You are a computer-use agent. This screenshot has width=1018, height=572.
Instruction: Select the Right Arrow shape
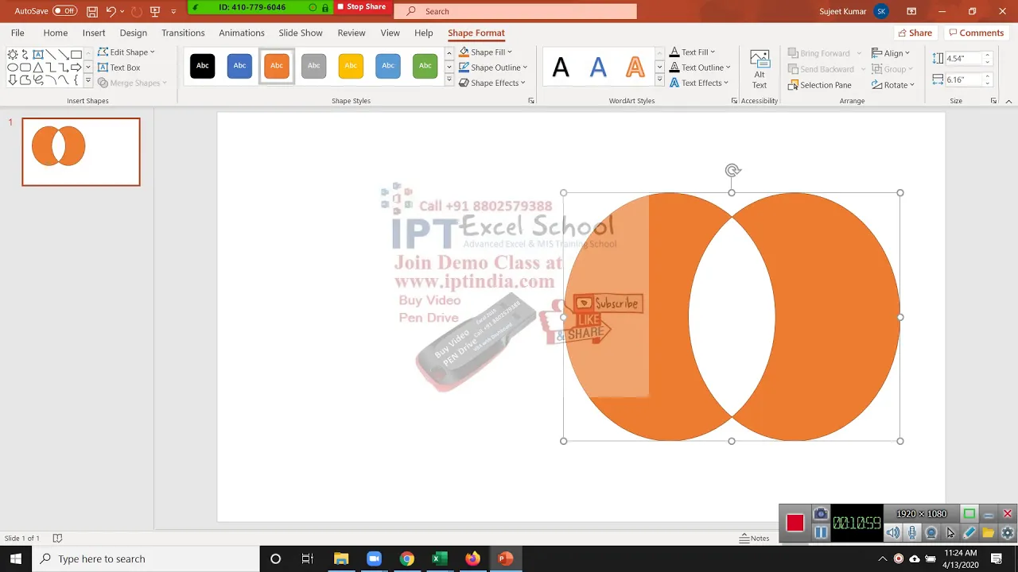click(x=76, y=68)
